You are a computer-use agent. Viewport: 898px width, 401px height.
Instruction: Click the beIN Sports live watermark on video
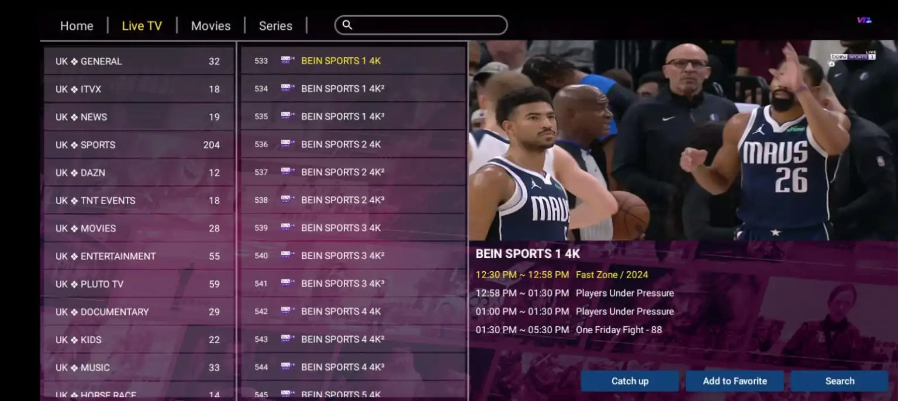(x=852, y=57)
